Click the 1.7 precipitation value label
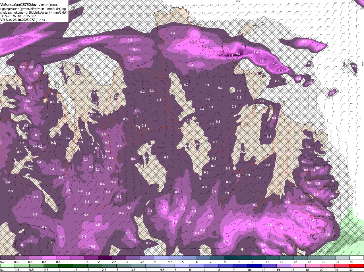The height and width of the screenshot is (272, 364). pyautogui.click(x=281, y=71)
